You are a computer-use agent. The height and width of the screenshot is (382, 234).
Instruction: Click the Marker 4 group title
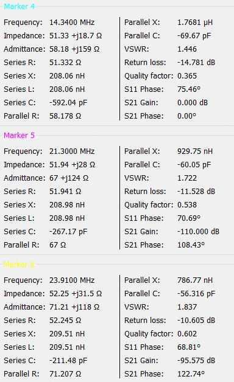point(19,6)
